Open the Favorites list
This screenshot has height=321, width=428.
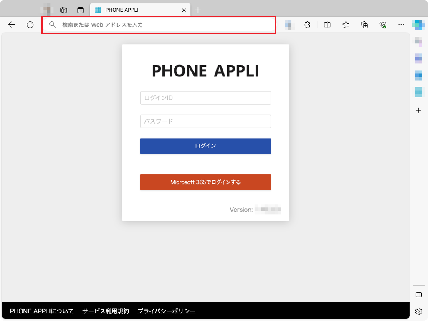tap(345, 25)
